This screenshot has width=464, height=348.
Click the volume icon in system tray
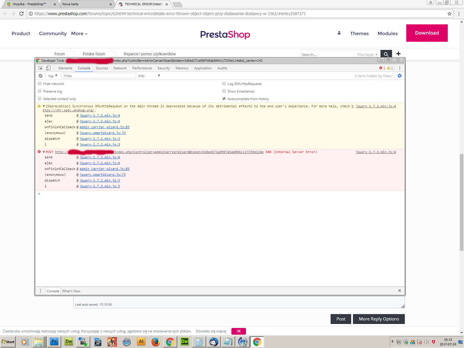[x=427, y=342]
